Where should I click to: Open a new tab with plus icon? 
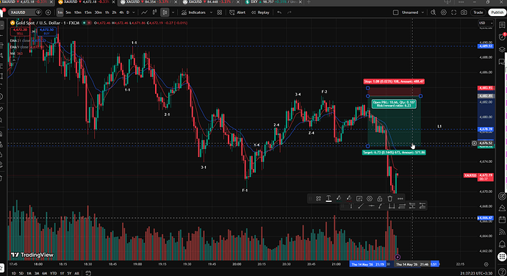coord(309,2)
